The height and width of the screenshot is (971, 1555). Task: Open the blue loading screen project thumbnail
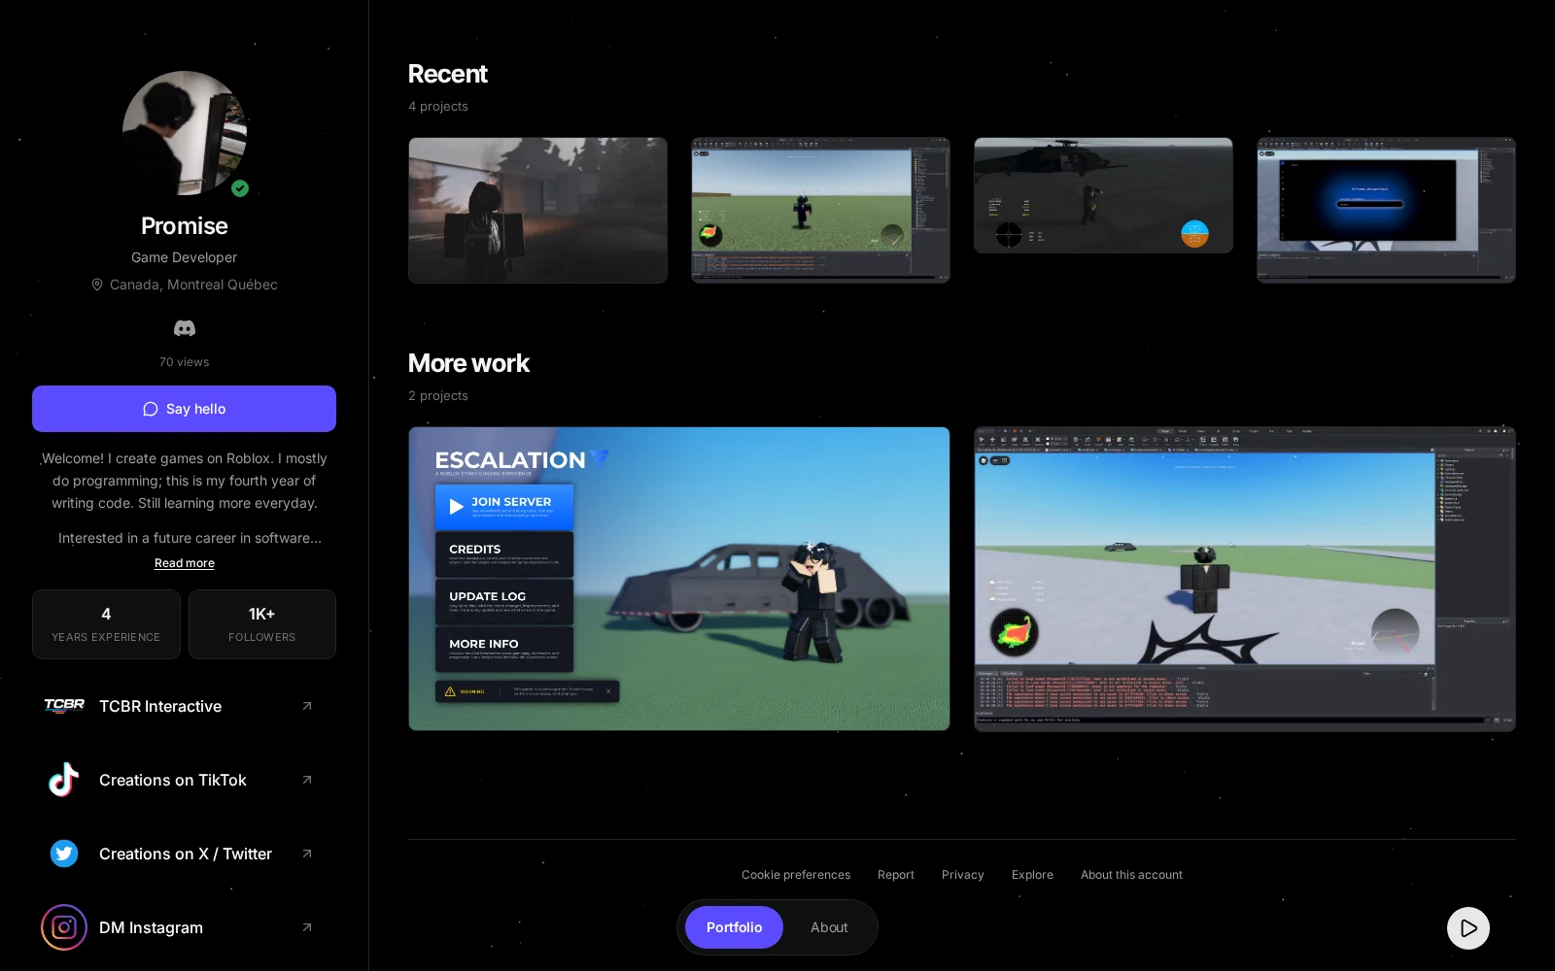pyautogui.click(x=1386, y=210)
